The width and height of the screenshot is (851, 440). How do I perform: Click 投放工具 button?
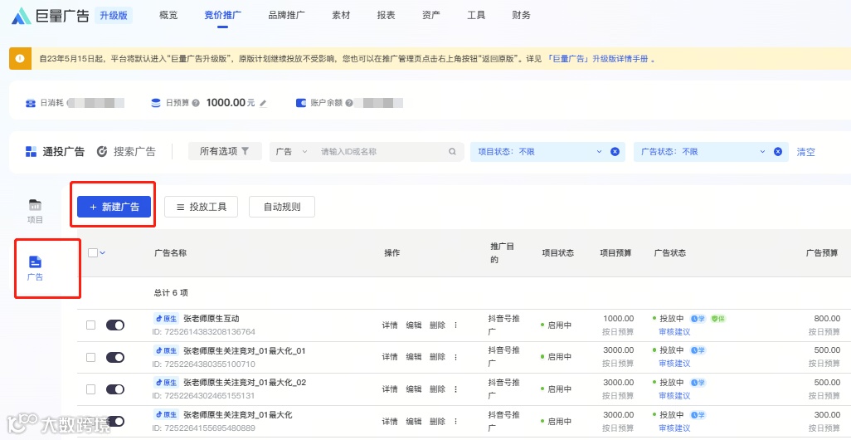pos(201,207)
